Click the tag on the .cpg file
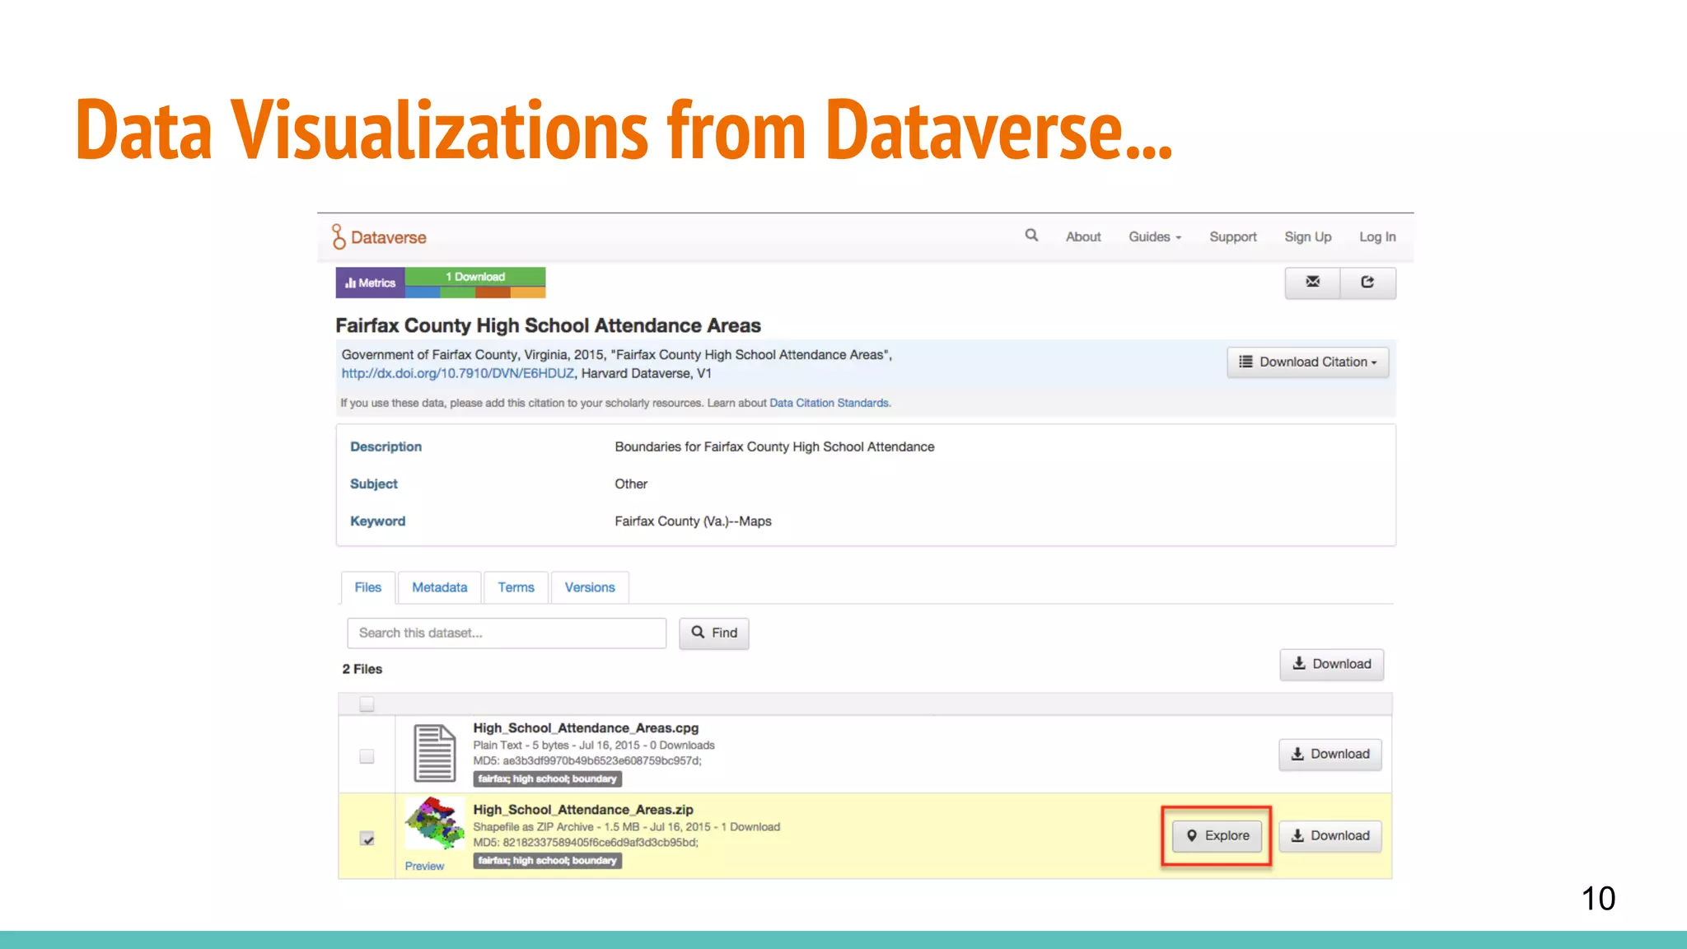1687x949 pixels. (548, 778)
